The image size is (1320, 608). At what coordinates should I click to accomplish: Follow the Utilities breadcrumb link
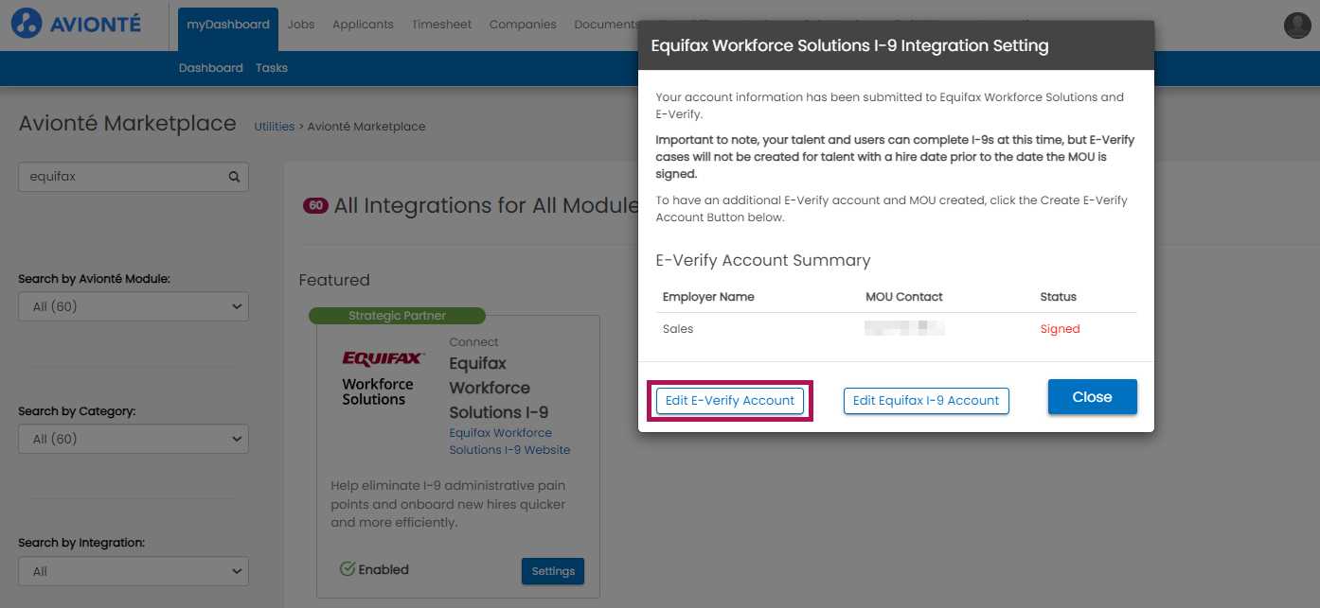point(275,127)
